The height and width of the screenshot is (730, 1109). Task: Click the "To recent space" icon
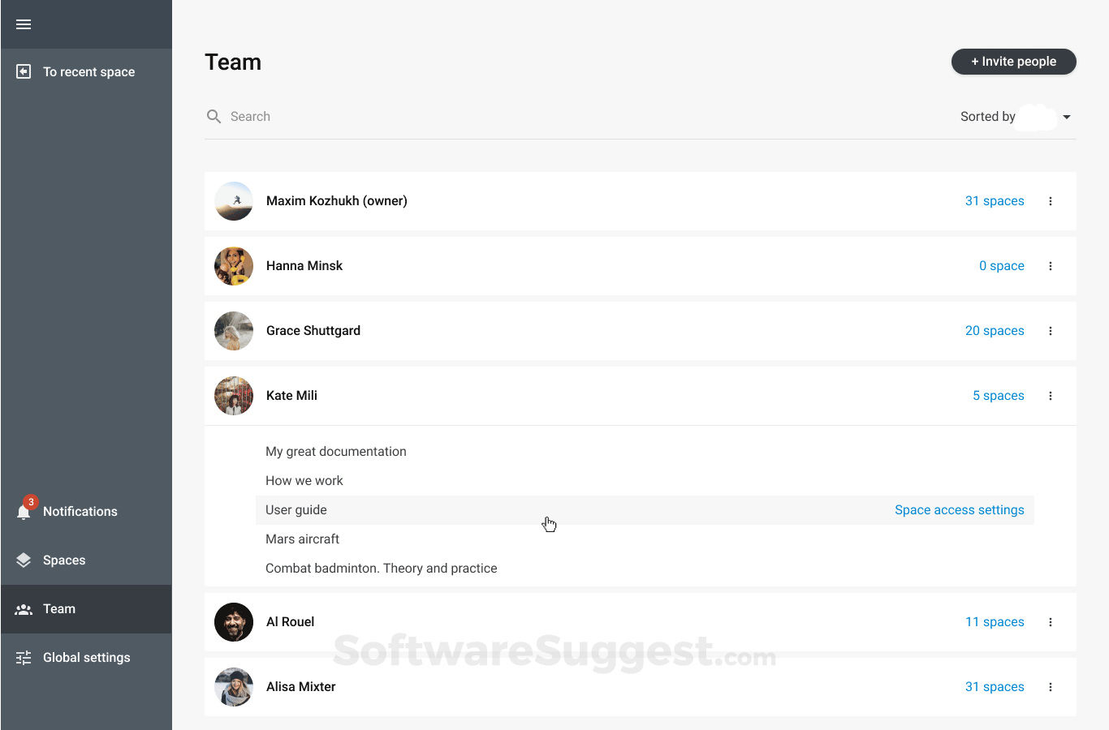(x=24, y=71)
